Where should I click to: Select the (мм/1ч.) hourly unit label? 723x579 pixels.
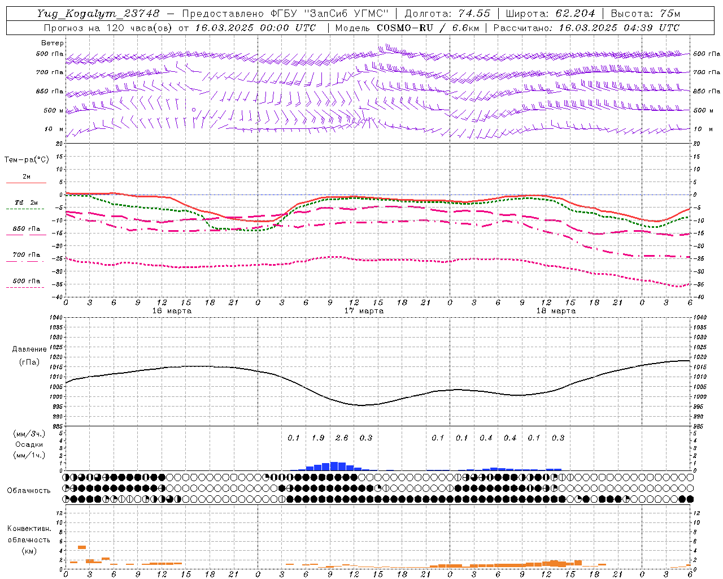(x=28, y=455)
